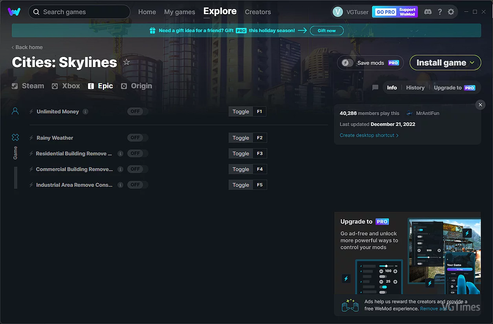Expand the Install game dropdown arrow

click(x=472, y=63)
